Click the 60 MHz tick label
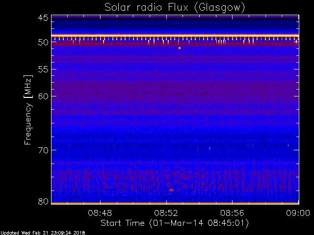 (x=43, y=96)
